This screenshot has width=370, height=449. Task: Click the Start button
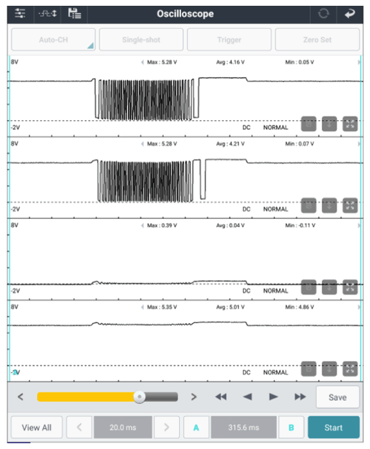(x=333, y=427)
